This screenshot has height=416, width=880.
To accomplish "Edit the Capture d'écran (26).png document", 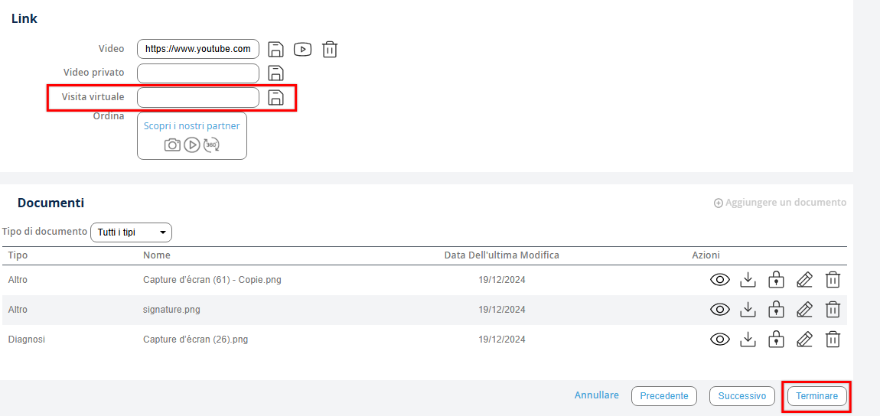I will coord(804,340).
